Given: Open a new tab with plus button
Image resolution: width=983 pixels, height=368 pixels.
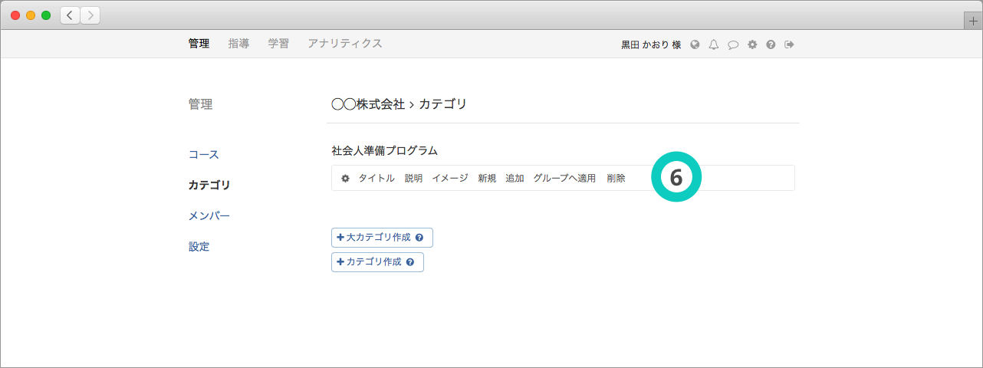Looking at the screenshot, I should point(973,21).
